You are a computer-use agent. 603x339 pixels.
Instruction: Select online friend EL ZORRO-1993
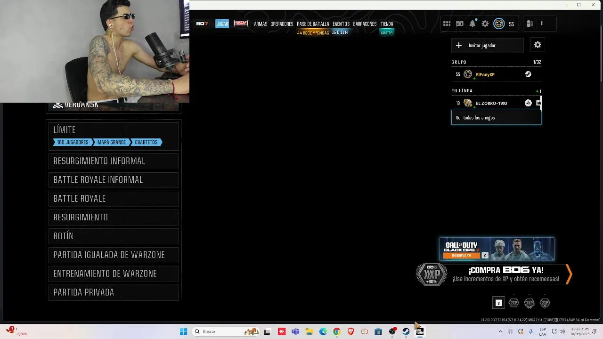coord(496,103)
